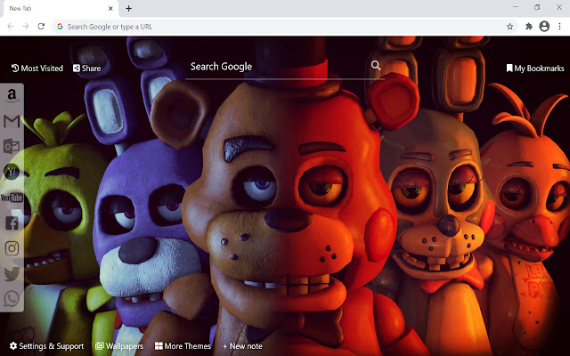
Task: Open the Chrome profile avatar
Action: click(x=544, y=26)
